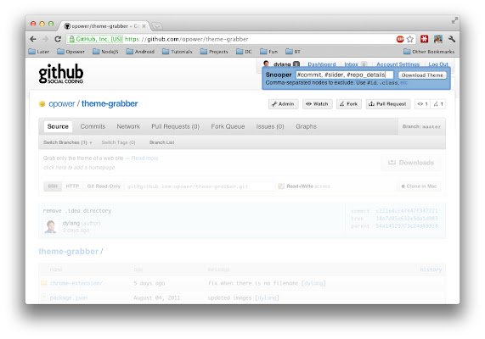
Task: Click the dylang author avatar thumbnail
Action: tap(50, 226)
